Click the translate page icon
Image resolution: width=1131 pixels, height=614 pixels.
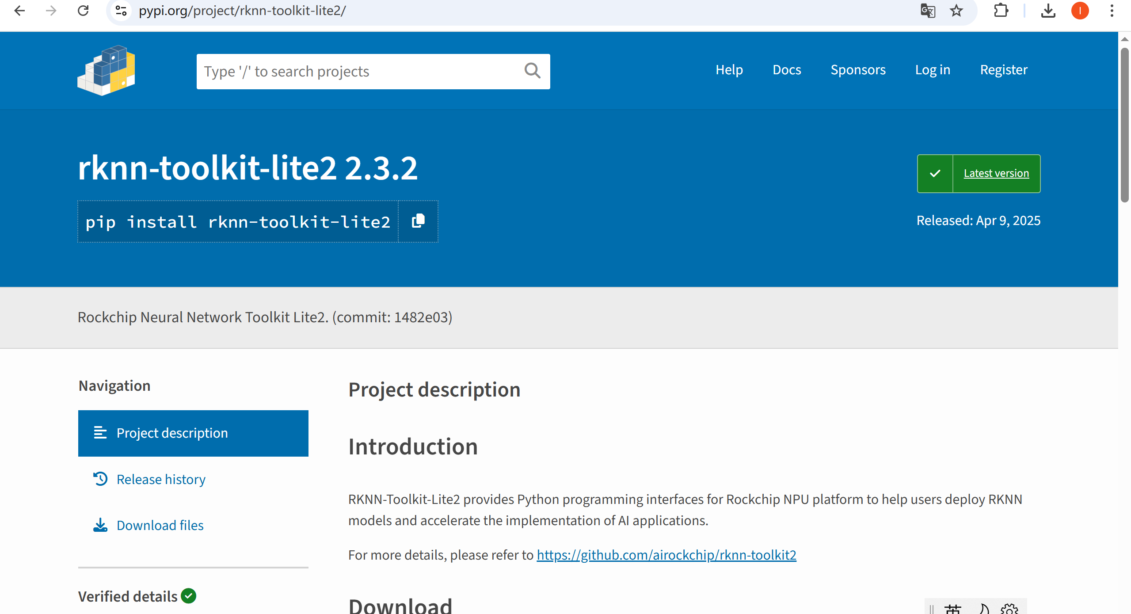(x=928, y=10)
